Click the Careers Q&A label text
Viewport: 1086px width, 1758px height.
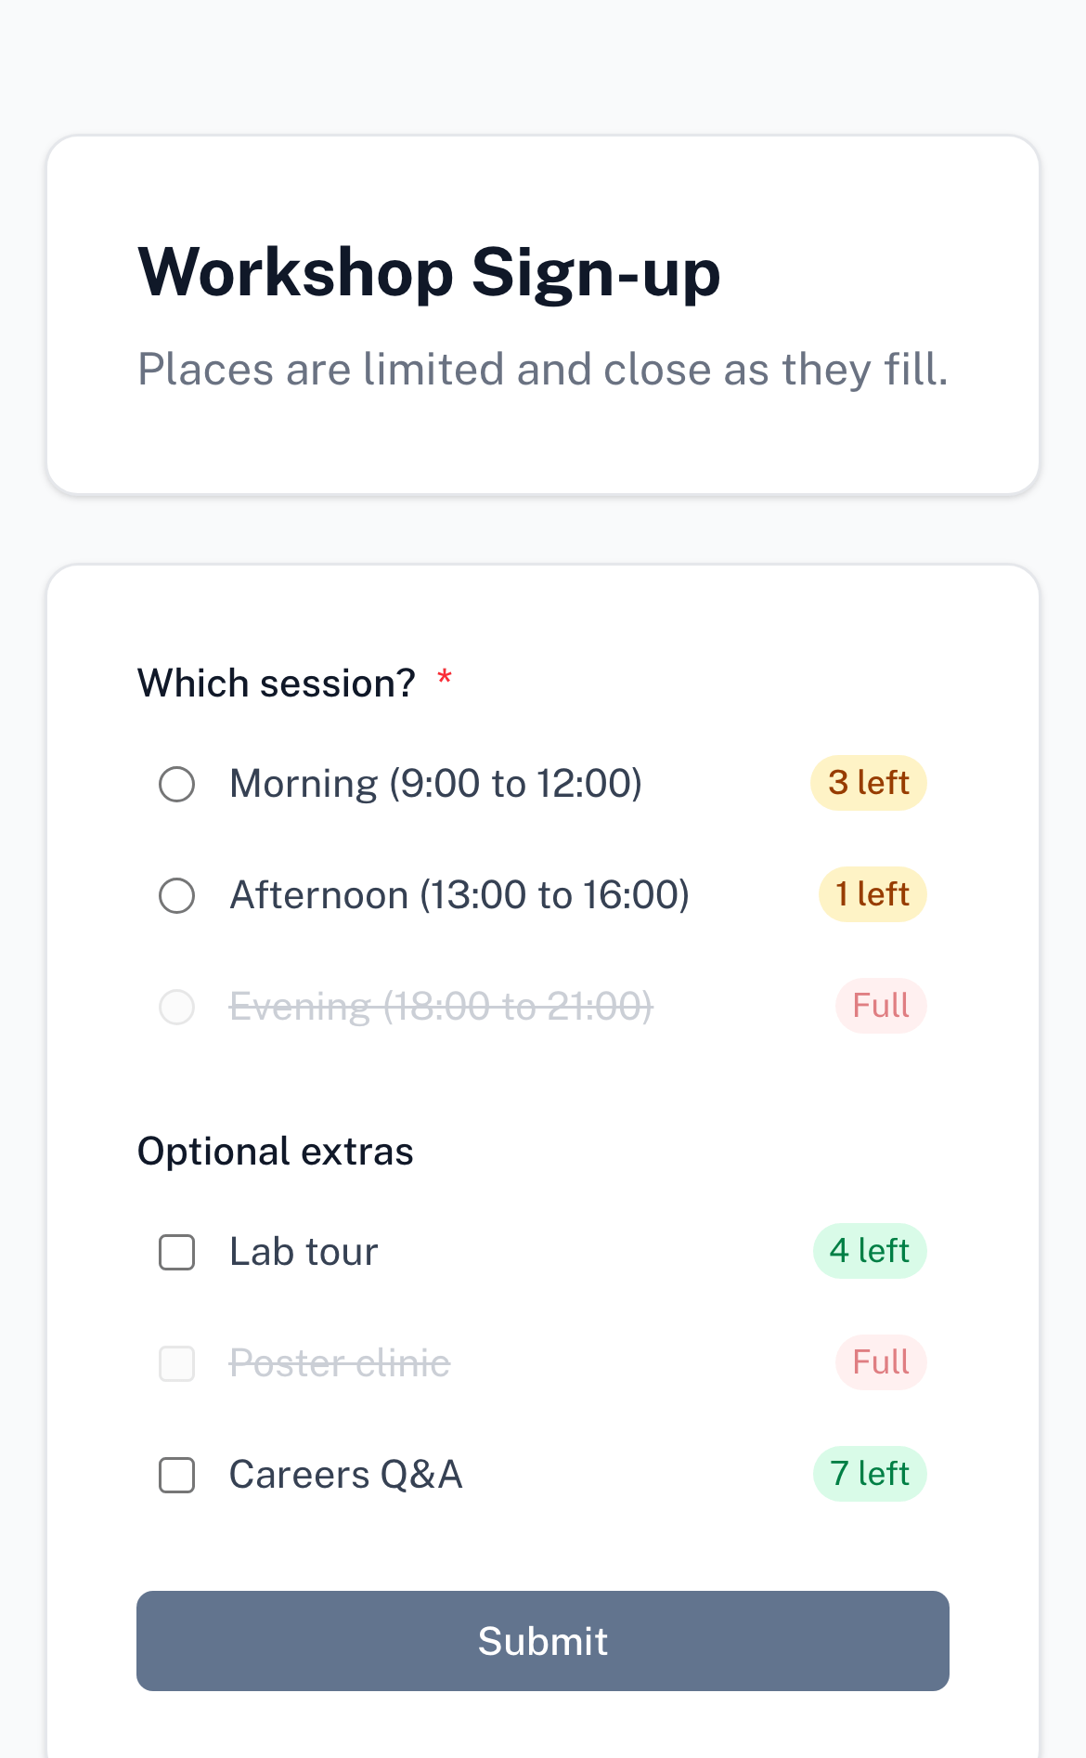coord(346,1475)
